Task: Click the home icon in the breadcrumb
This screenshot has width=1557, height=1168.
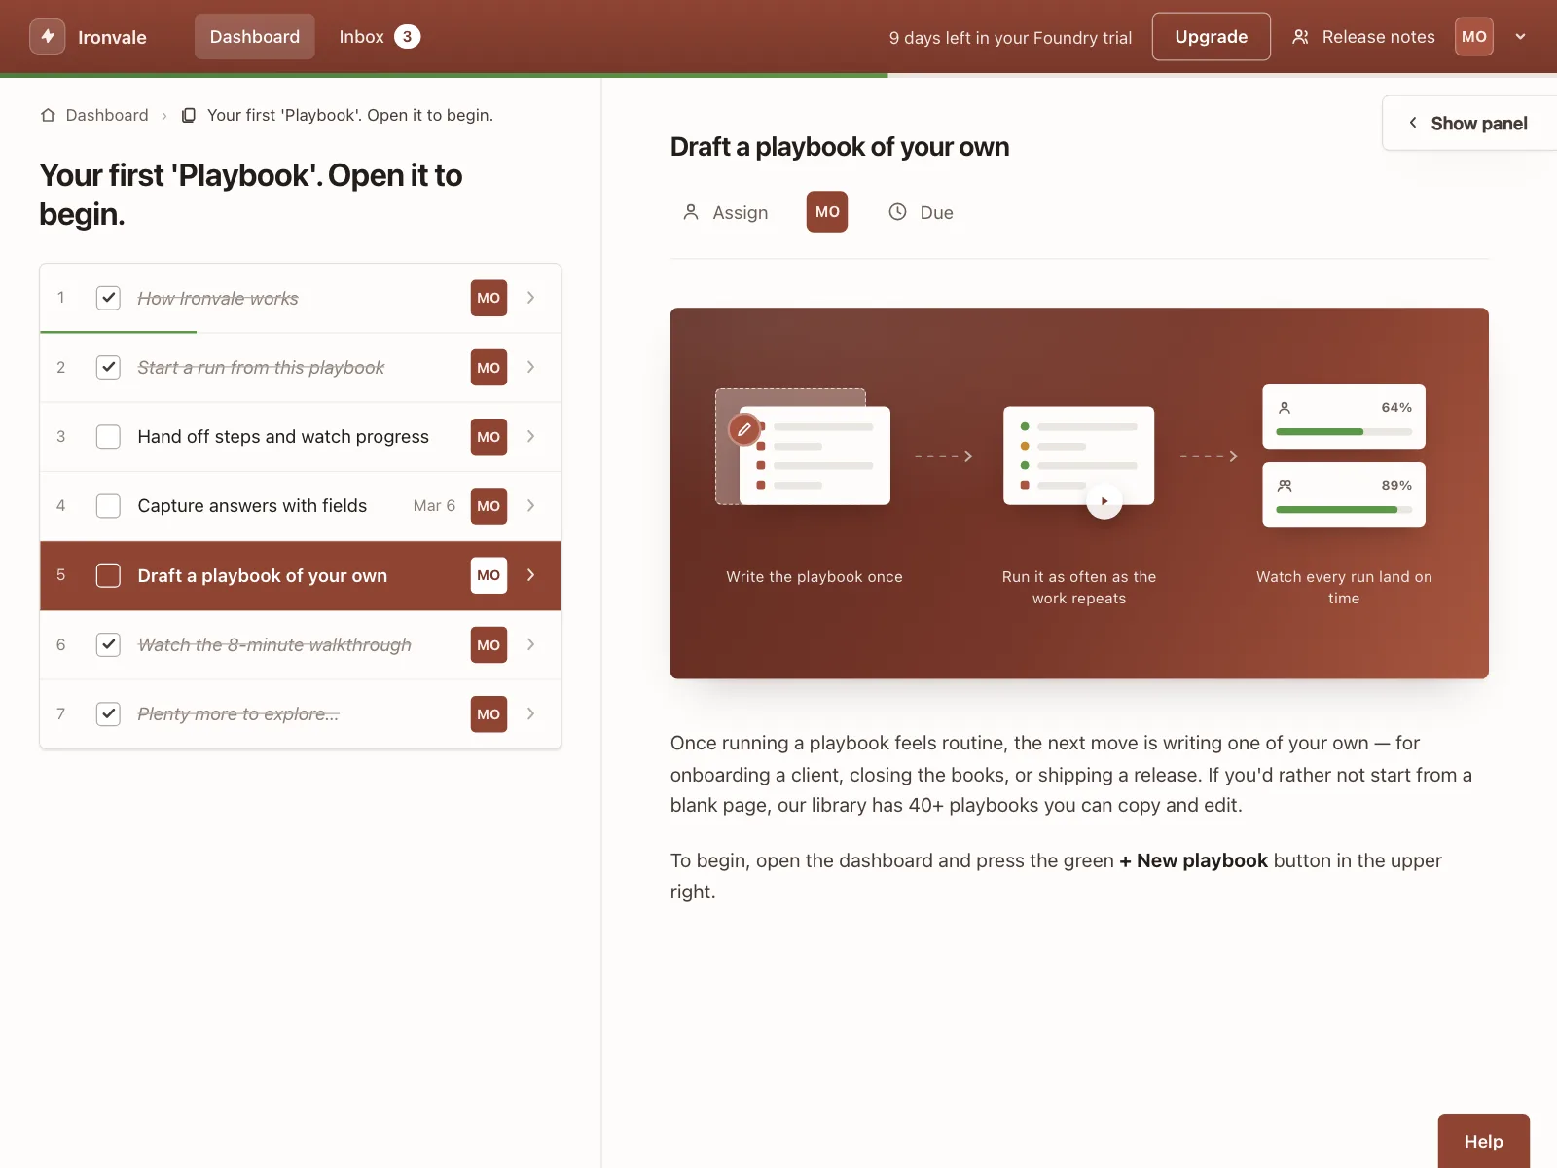Action: pos(48,115)
